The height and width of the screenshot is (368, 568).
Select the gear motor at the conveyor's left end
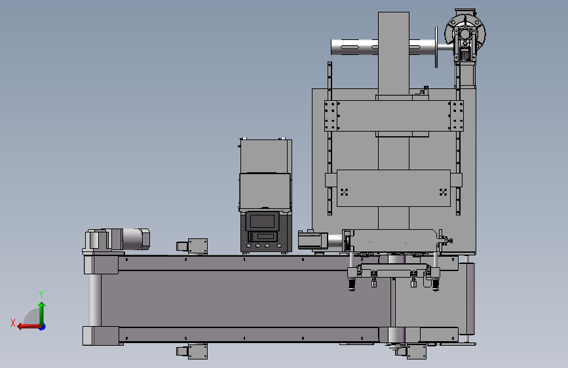[x=117, y=240]
